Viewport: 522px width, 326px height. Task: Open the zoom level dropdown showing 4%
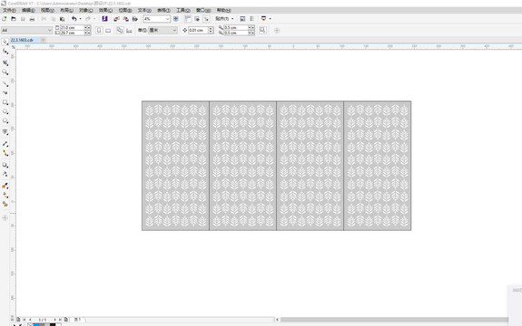(x=167, y=19)
